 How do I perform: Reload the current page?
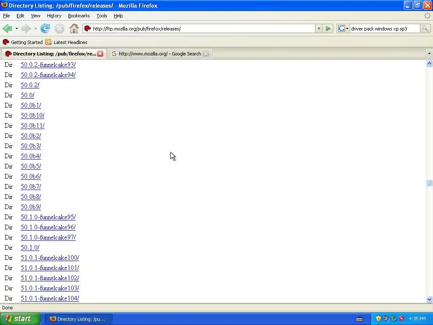pyautogui.click(x=45, y=28)
